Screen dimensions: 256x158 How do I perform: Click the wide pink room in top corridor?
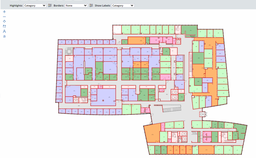pos(155,40)
